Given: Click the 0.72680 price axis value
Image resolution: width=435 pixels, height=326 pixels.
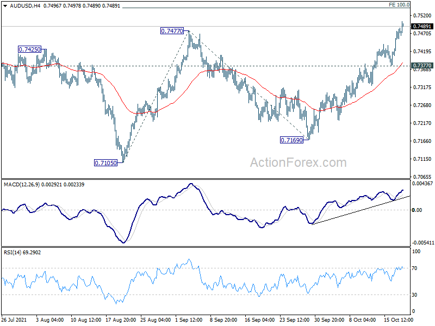Looking at the screenshot, I should coord(422,105).
